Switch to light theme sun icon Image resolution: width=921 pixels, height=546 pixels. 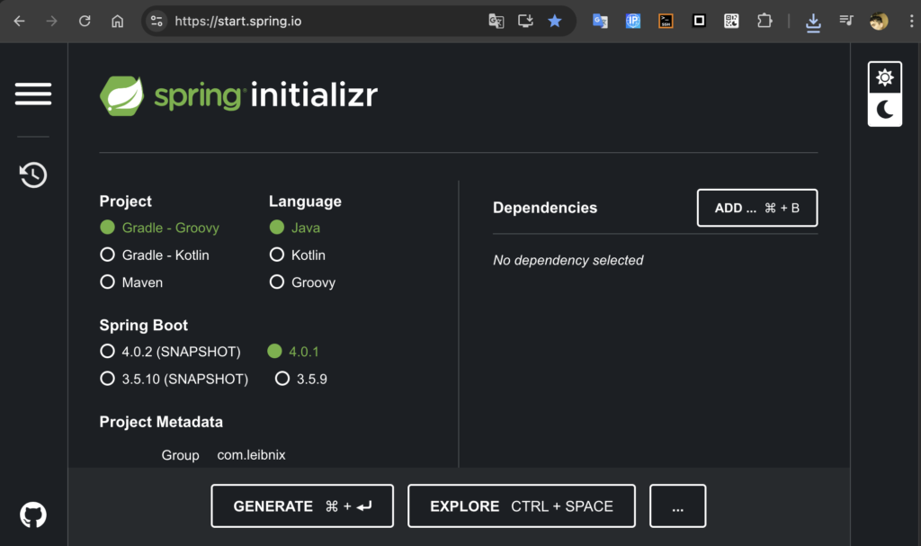[x=885, y=78]
